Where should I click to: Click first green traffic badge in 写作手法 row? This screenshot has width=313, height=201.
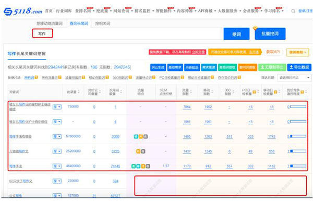(x=134, y=166)
